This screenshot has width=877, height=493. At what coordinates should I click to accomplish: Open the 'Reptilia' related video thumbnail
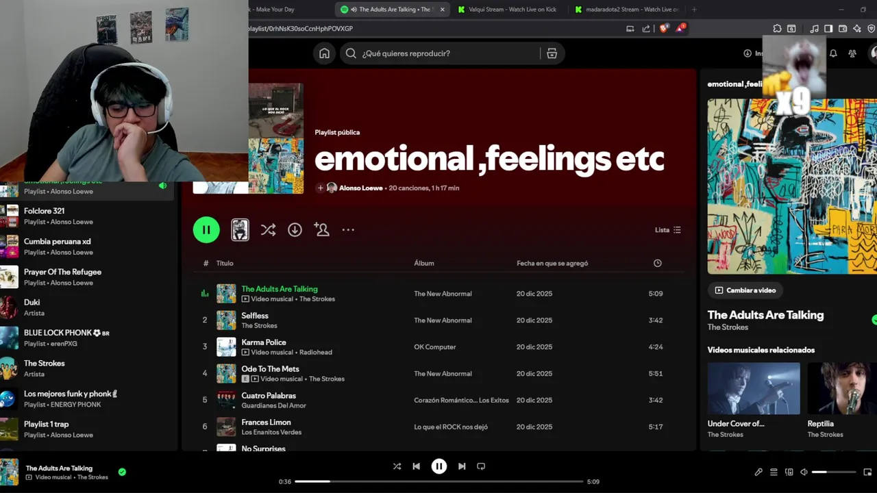842,388
